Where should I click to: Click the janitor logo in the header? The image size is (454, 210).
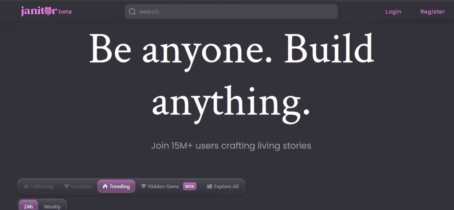[39, 12]
